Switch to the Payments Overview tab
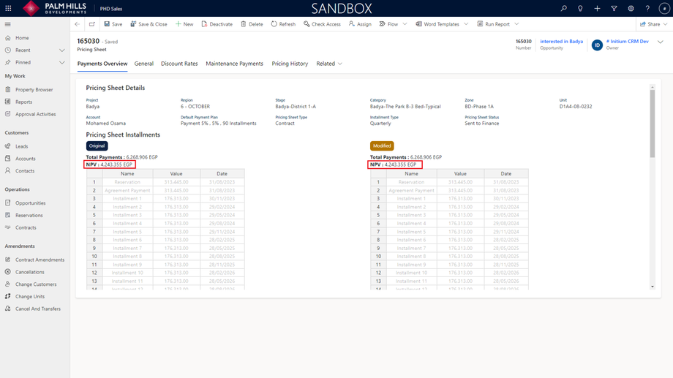The width and height of the screenshot is (673, 378). click(x=102, y=64)
